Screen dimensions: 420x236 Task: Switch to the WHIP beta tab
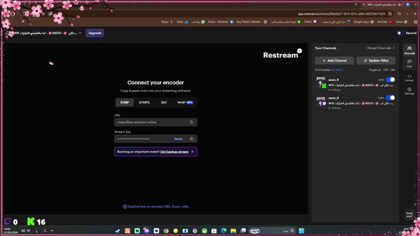185,103
